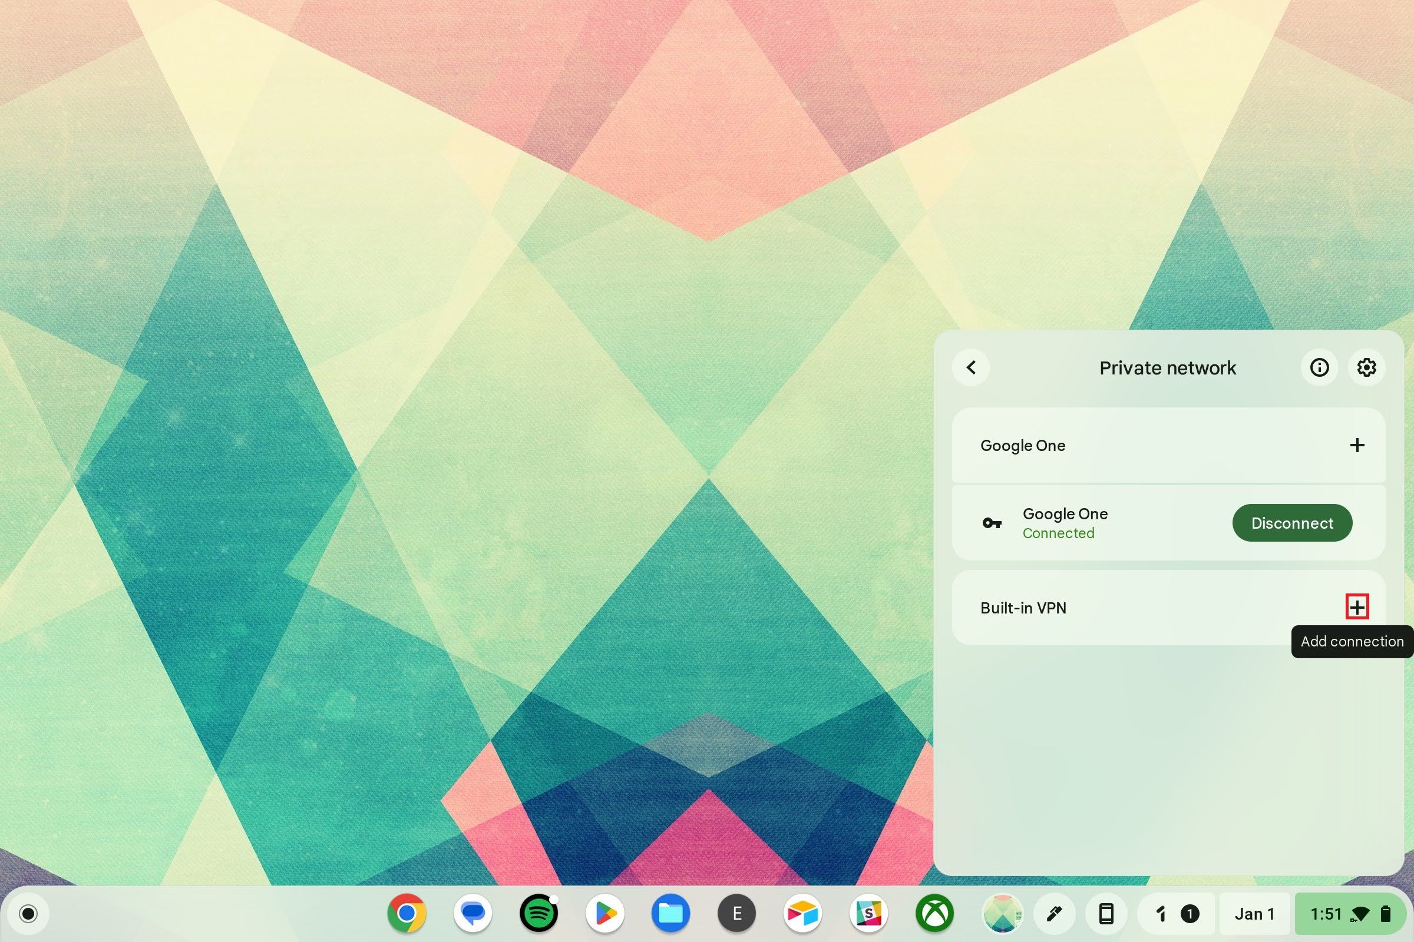Add a Built-in VPN connection

pyautogui.click(x=1357, y=608)
